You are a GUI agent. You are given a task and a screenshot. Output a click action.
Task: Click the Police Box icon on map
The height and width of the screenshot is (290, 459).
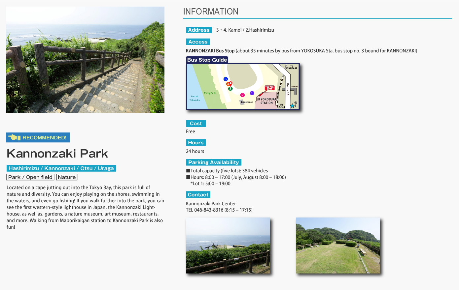pos(242,102)
